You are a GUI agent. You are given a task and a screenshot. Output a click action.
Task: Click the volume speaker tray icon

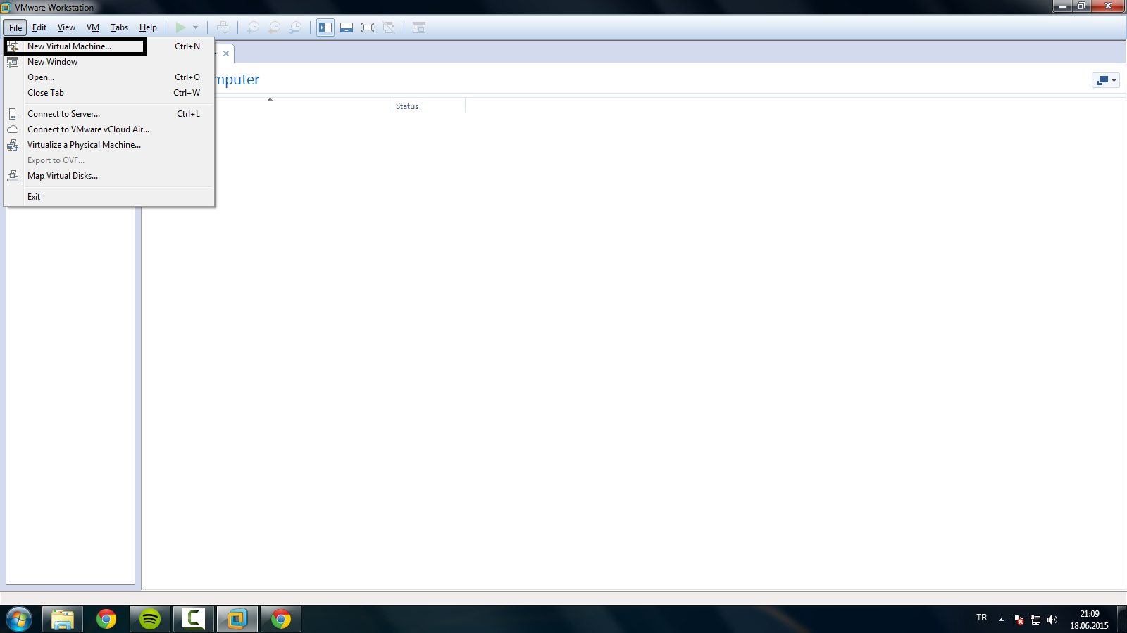(x=1052, y=620)
